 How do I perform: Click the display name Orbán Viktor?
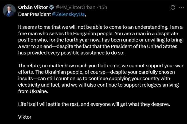33,7
